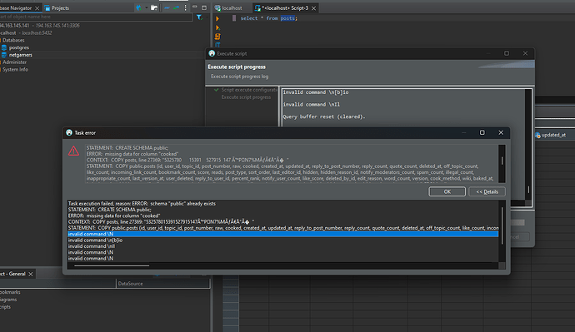Screen dimensions: 575x332
Task: Click the horizontal scrollbar of details list
Action: 112,265
